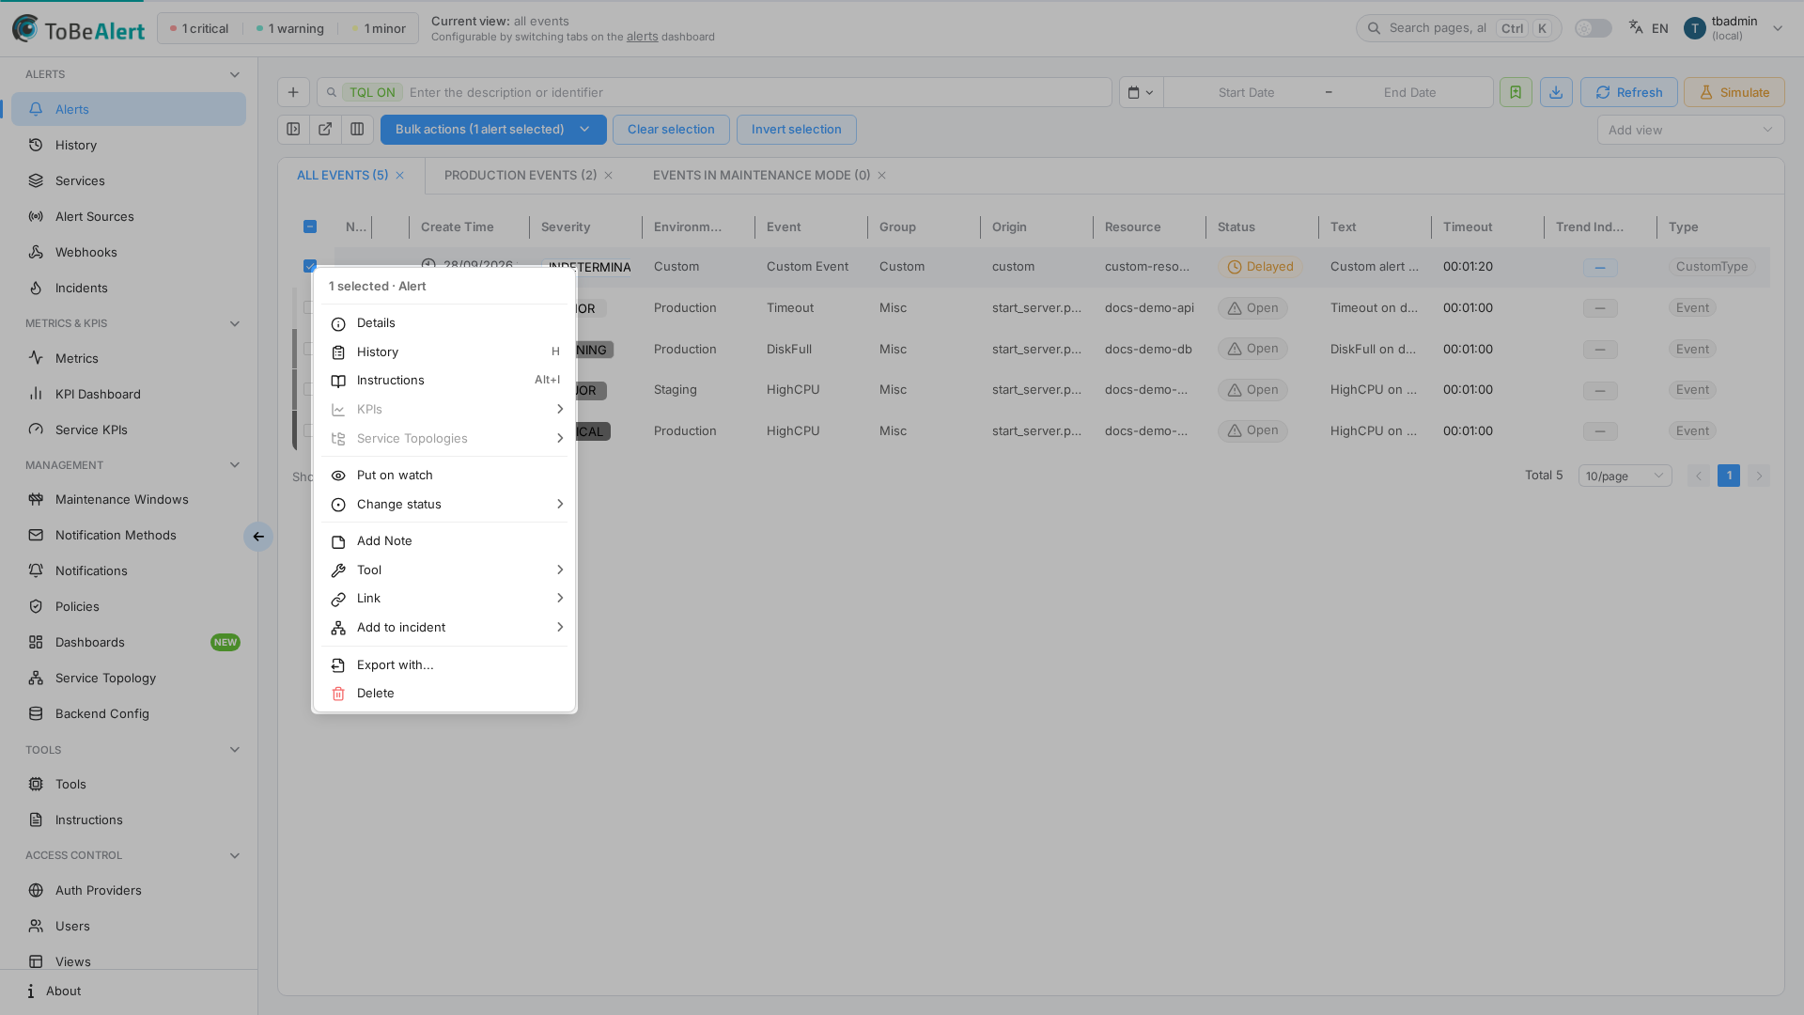Open the calendar date picker icon
This screenshot has width=1804, height=1015.
[1140, 92]
